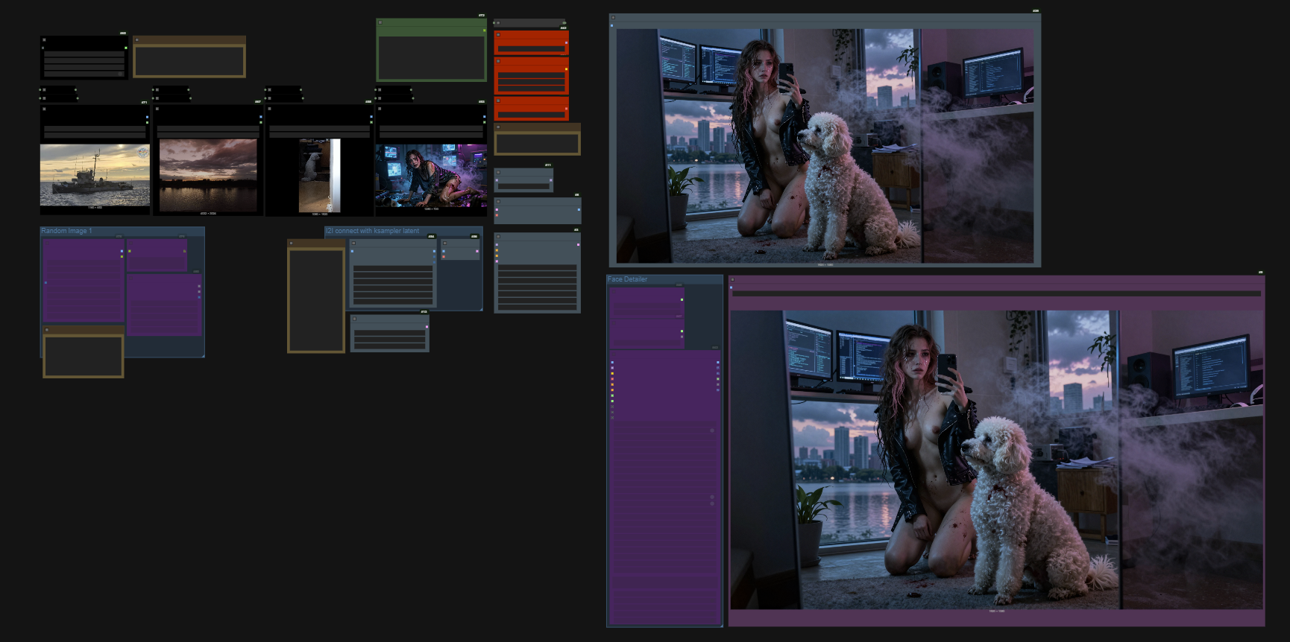Open the sunset over lake image thumbnail
The image size is (1290, 642).
(x=208, y=176)
